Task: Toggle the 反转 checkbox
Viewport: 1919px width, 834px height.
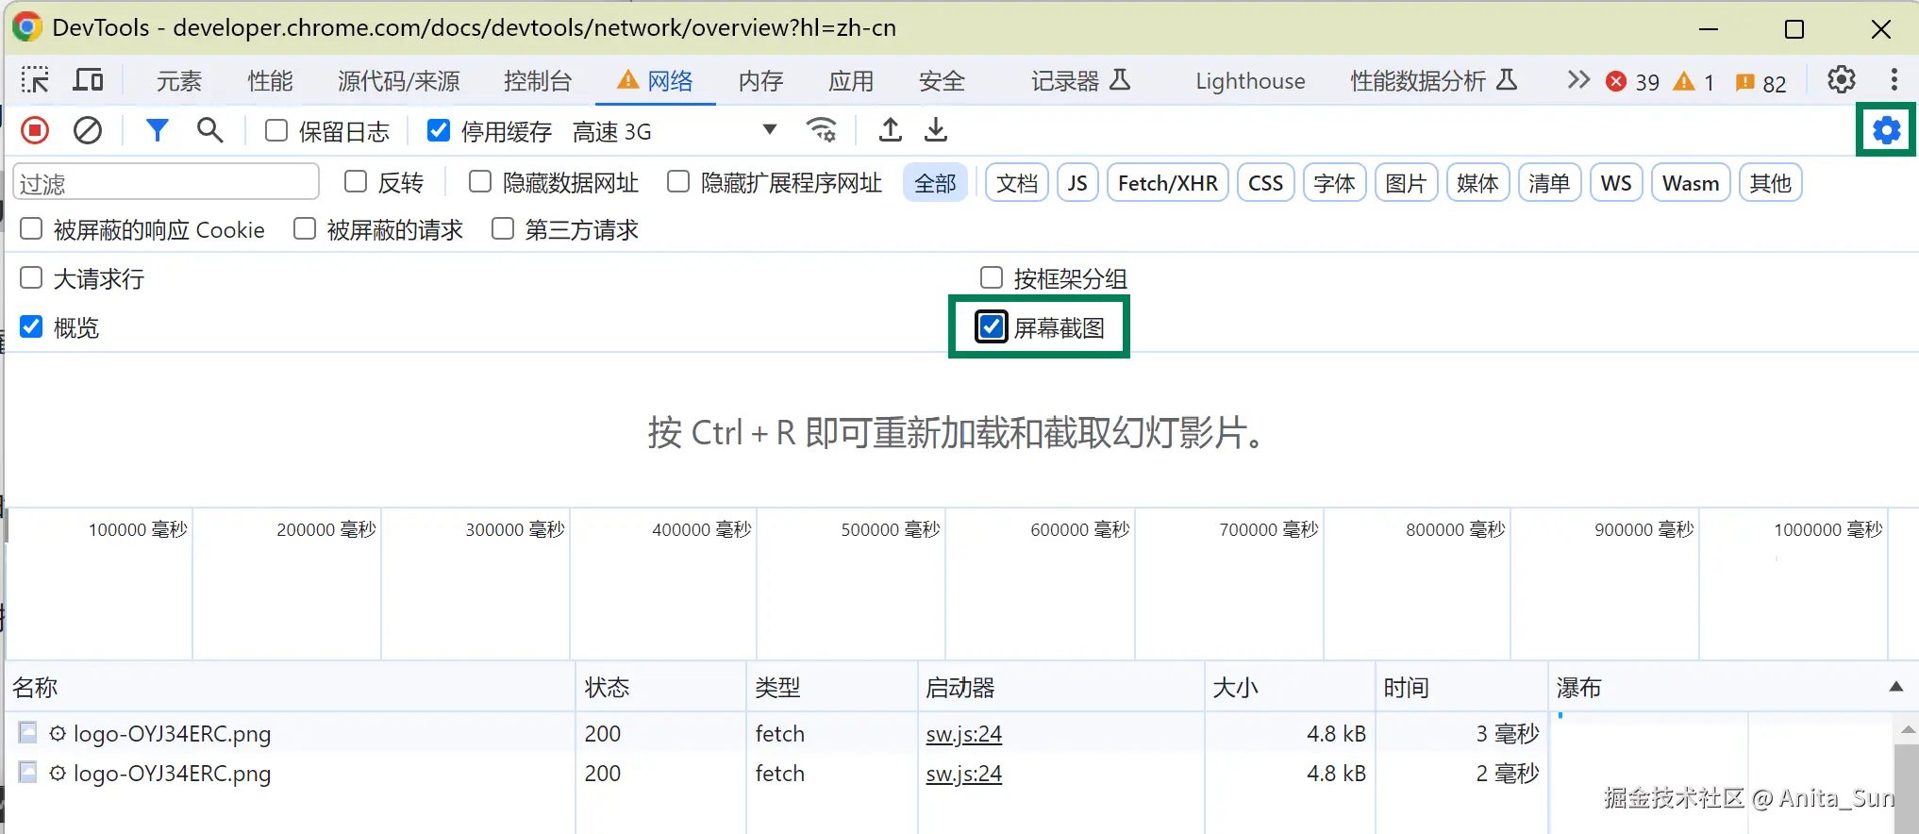Action: [356, 181]
